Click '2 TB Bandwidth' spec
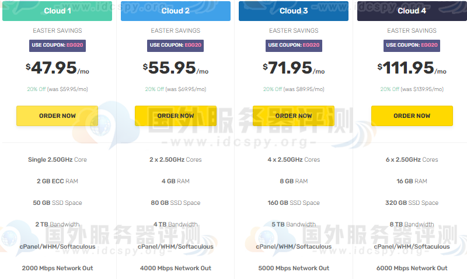The width and height of the screenshot is (467, 279). (x=57, y=224)
